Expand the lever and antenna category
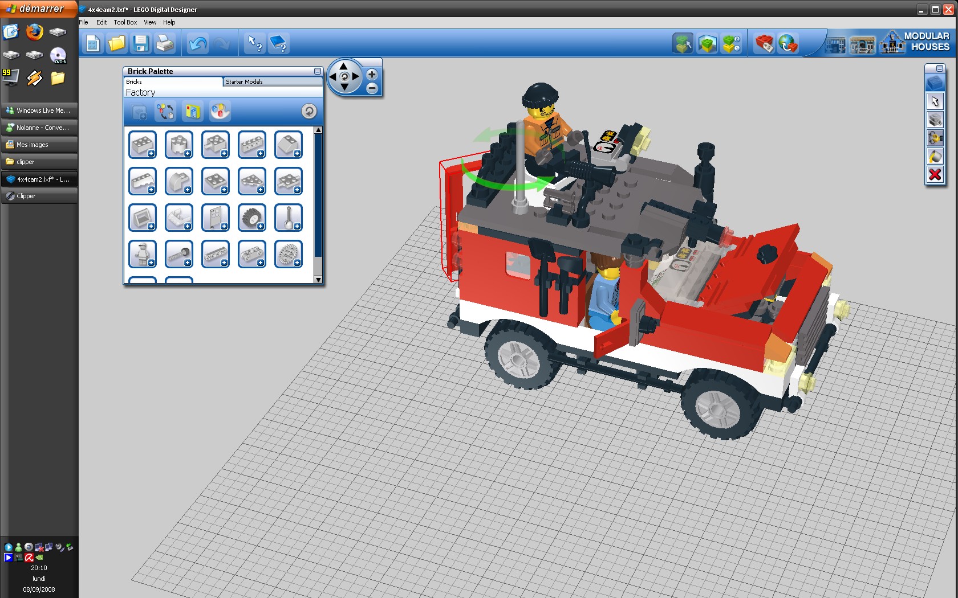 [x=289, y=218]
